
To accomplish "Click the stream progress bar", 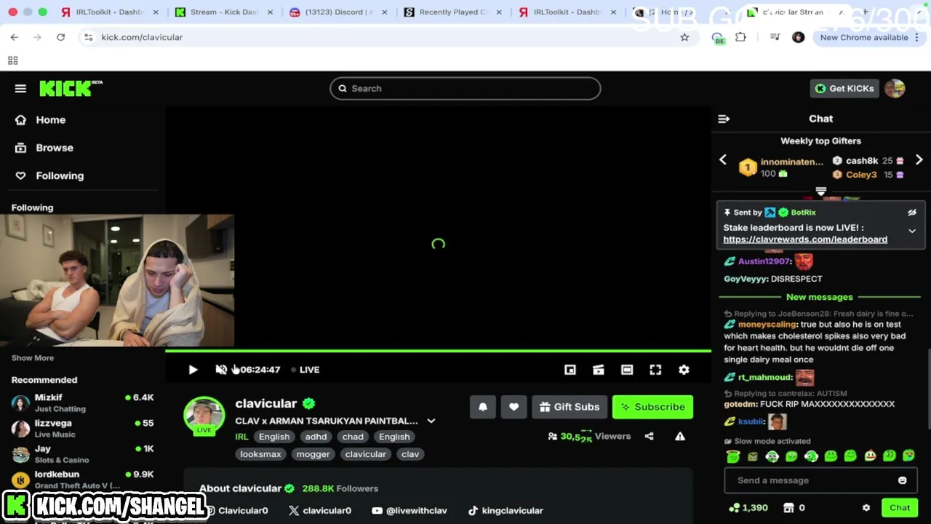I will (x=438, y=351).
